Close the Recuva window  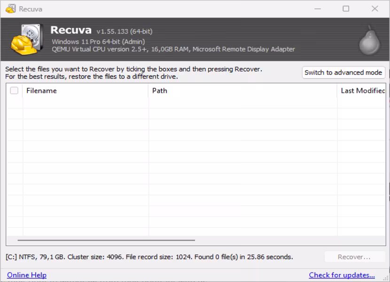pos(375,9)
